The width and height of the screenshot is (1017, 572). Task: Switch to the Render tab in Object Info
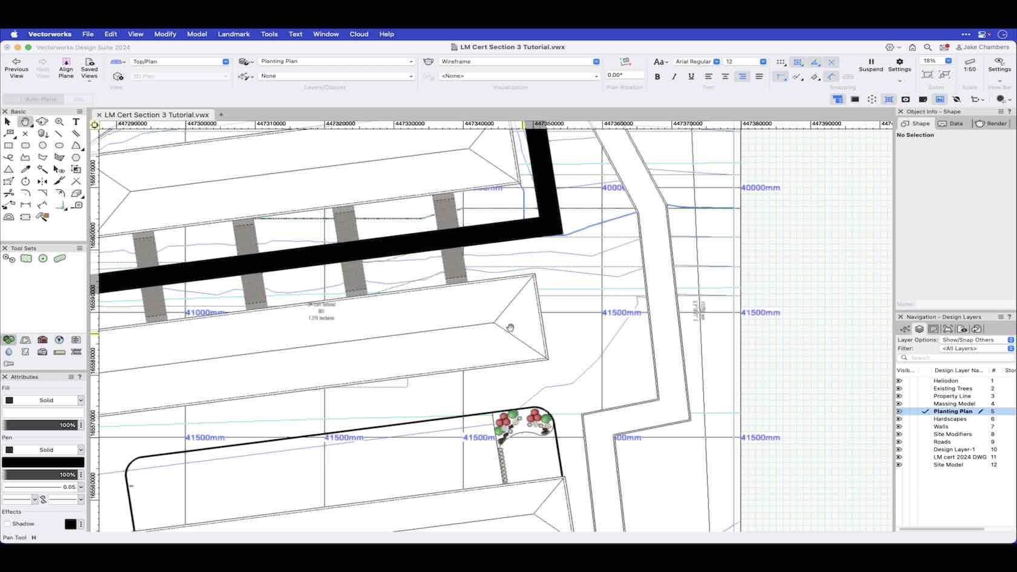coord(991,123)
